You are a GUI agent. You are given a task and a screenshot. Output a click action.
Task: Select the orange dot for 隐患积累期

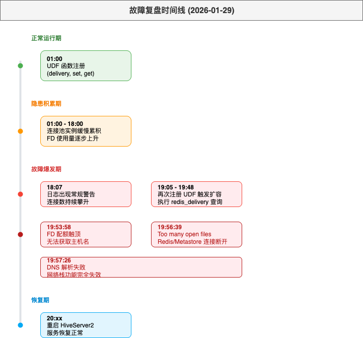(x=20, y=131)
